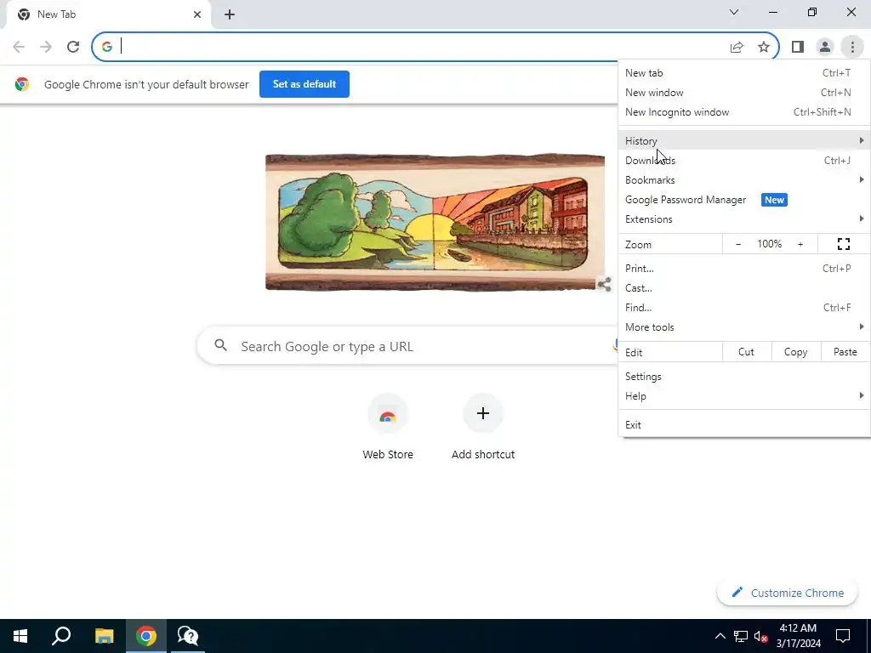Expand the More tools submenu
This screenshot has height=653, width=871.
coord(743,327)
